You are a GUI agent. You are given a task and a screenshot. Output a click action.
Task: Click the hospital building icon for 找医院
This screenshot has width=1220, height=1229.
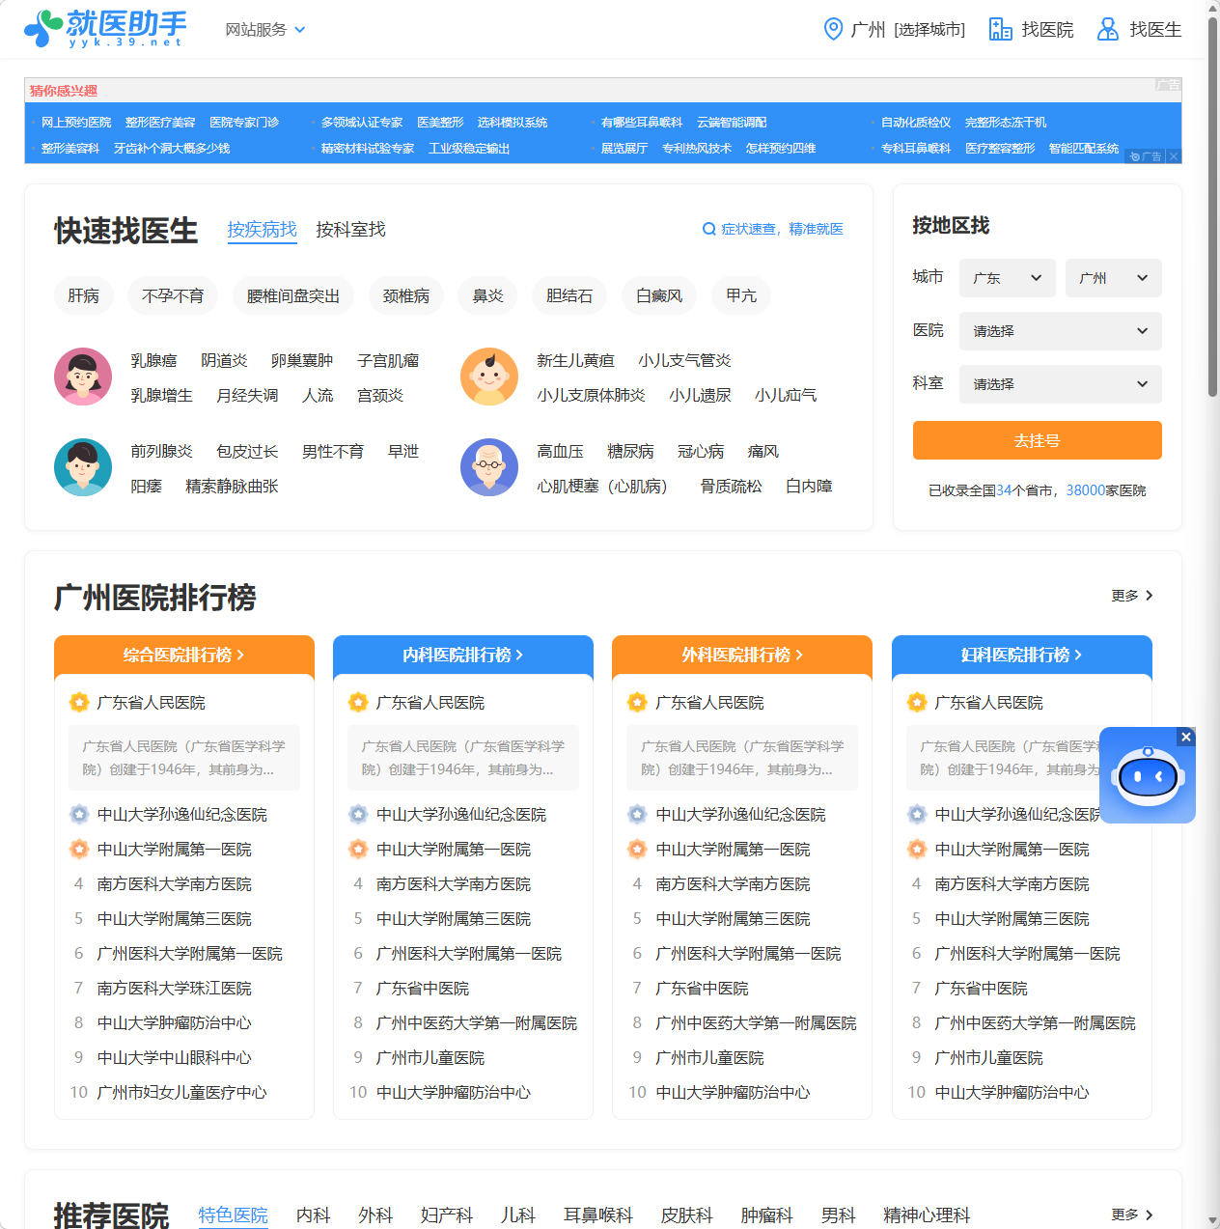coord(1000,29)
